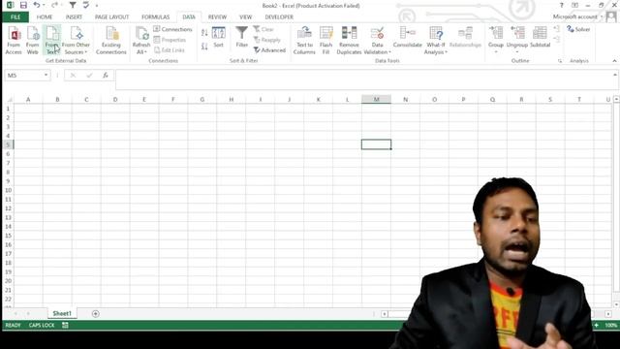Image resolution: width=620 pixels, height=349 pixels.
Task: Open the Connections list
Action: 172,29
